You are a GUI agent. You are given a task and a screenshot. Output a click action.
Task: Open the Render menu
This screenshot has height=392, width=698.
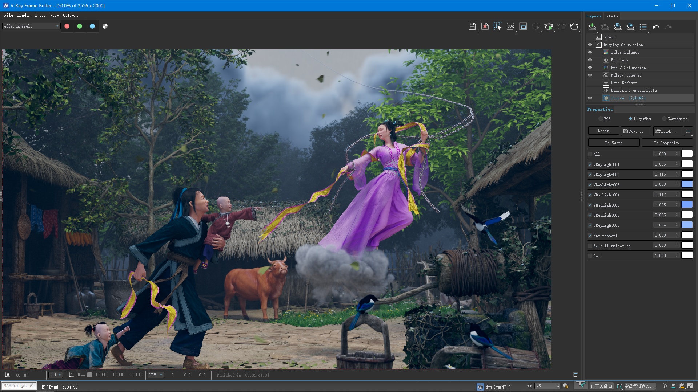[x=24, y=15]
